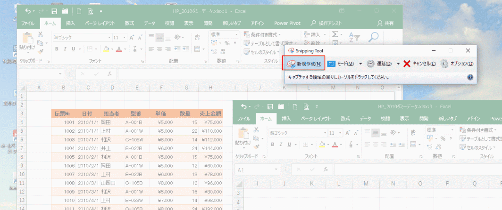Select column D header in back Excel
The image size is (502, 210).
pos(112,88)
